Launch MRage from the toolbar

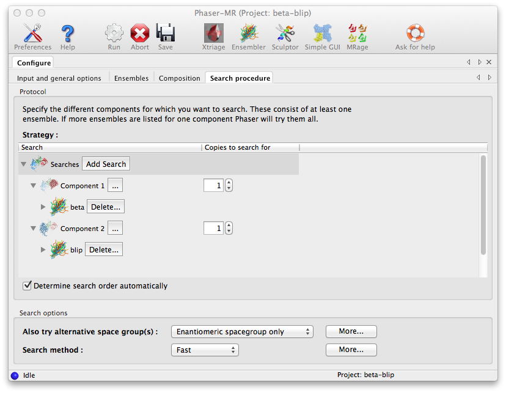pos(357,35)
